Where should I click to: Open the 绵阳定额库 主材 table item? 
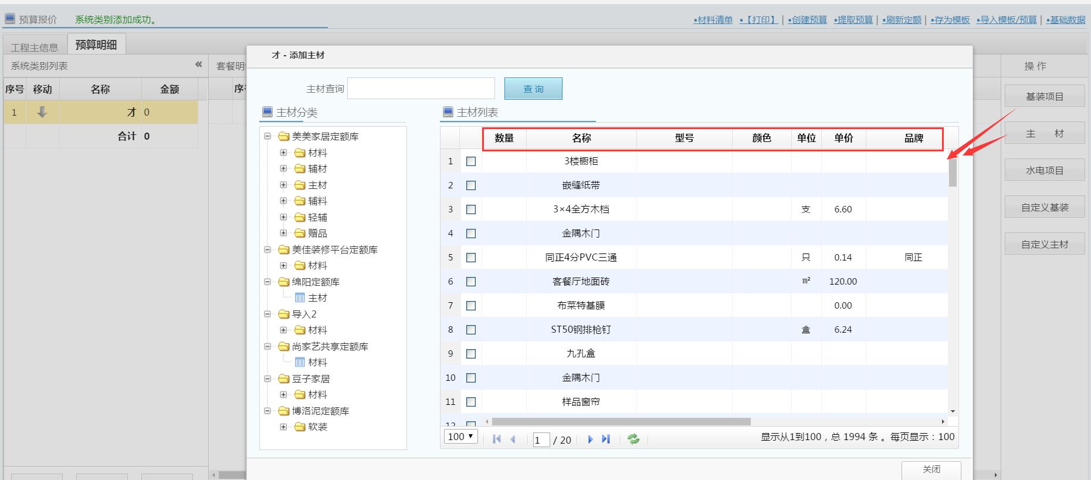click(317, 298)
